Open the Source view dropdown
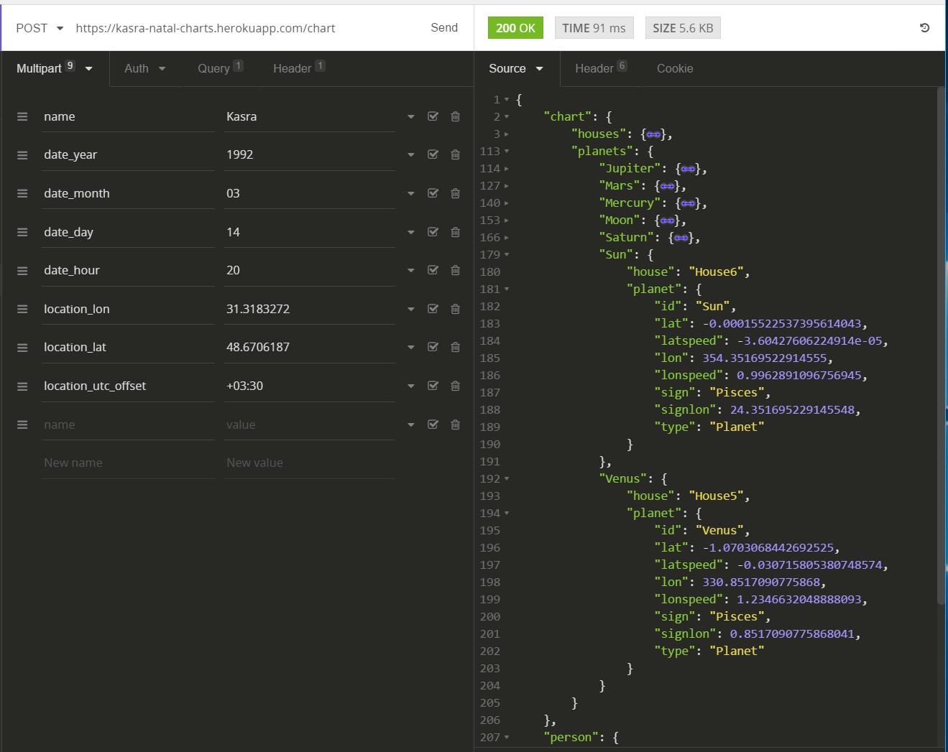The image size is (948, 752). (x=516, y=68)
